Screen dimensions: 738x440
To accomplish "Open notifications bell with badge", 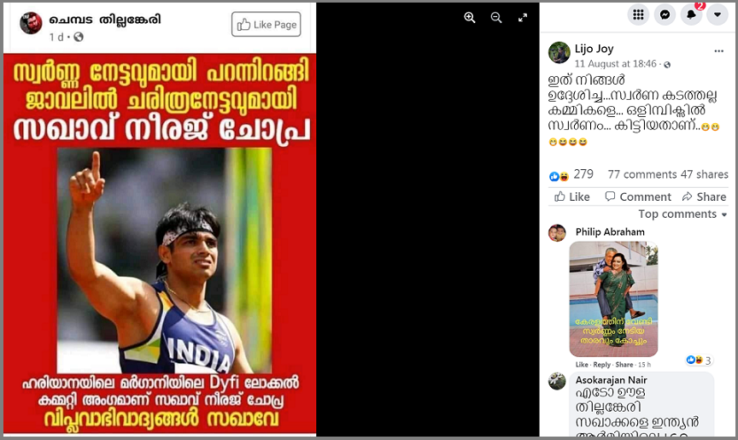I will [x=691, y=15].
